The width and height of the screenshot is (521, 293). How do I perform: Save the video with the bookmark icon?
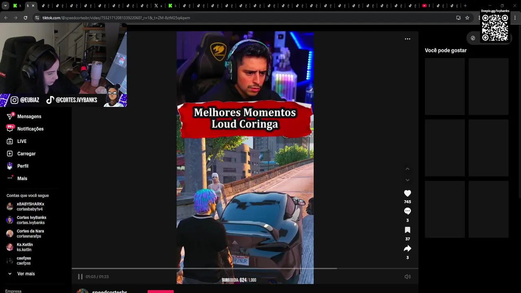click(407, 230)
